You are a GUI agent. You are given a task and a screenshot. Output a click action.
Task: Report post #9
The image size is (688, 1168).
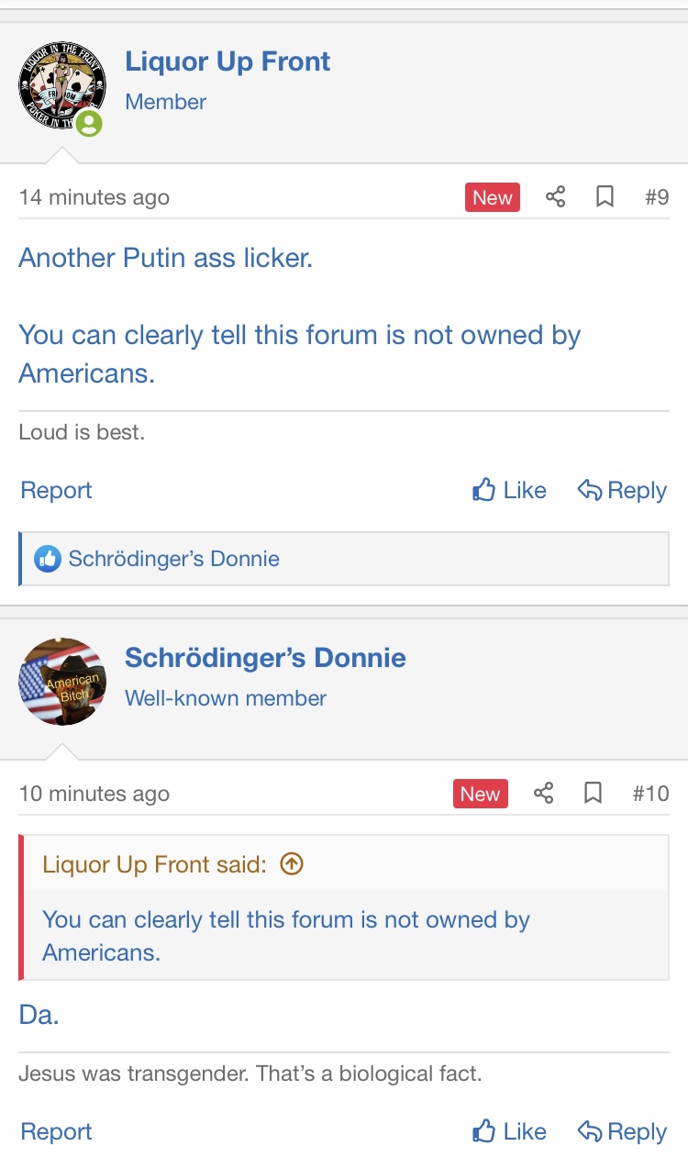pos(56,491)
